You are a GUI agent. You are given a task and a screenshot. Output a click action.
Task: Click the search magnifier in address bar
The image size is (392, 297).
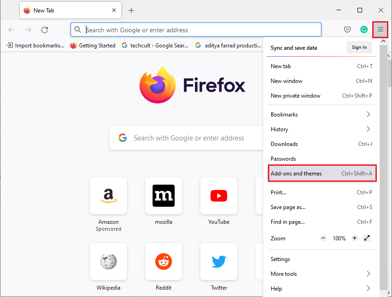click(78, 29)
